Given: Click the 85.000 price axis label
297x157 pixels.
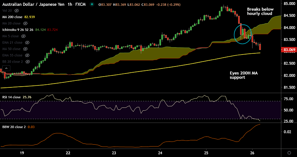Looking at the screenshot, I should tap(290, 3).
